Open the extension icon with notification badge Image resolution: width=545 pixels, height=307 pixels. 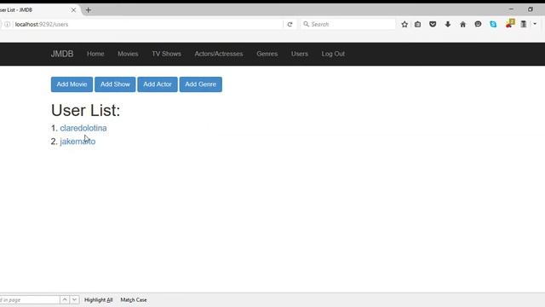(510, 24)
